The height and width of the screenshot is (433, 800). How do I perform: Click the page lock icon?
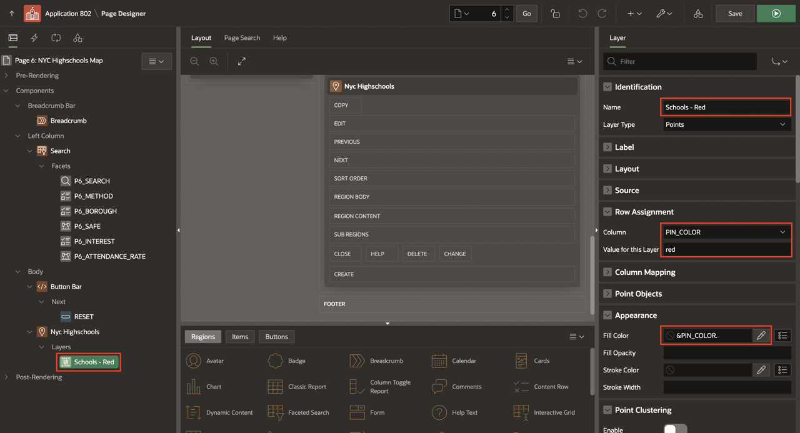click(x=555, y=13)
